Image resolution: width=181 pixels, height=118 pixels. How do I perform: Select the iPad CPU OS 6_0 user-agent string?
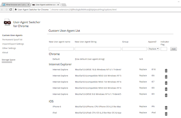coord(98,113)
